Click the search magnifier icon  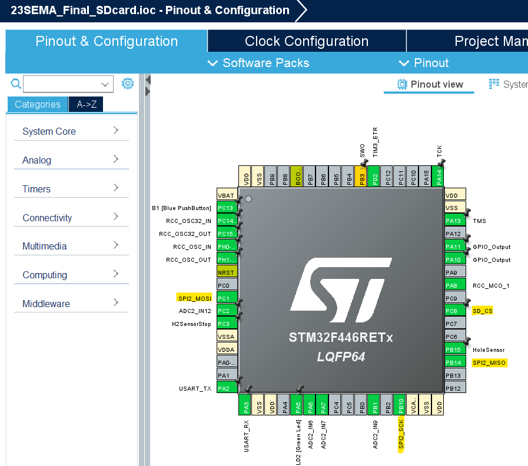(16, 84)
